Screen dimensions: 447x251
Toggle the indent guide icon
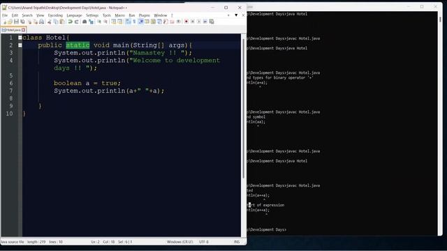[x=141, y=22]
